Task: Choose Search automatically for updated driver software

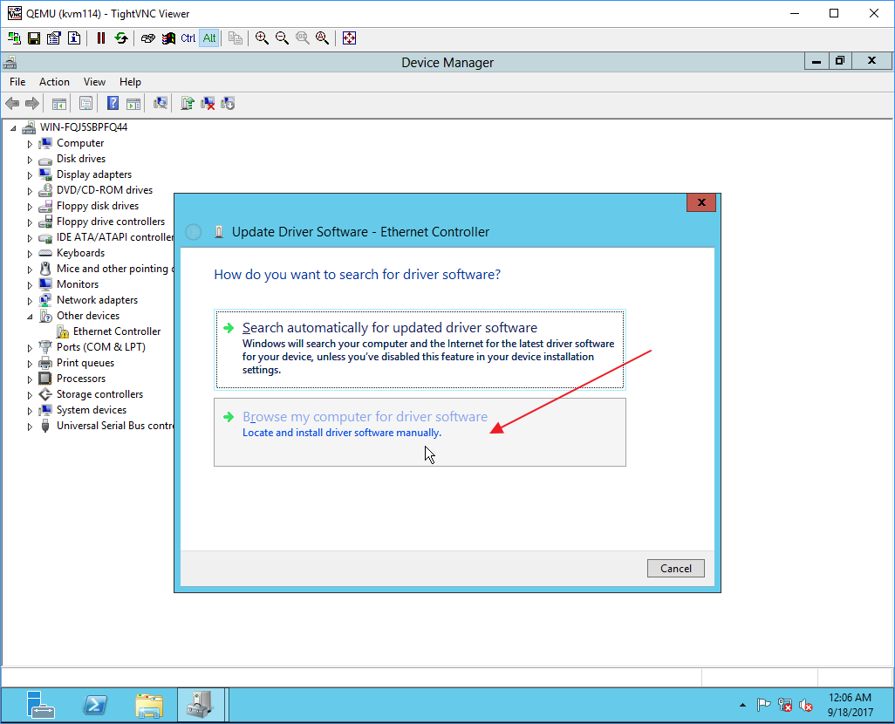Action: point(420,350)
